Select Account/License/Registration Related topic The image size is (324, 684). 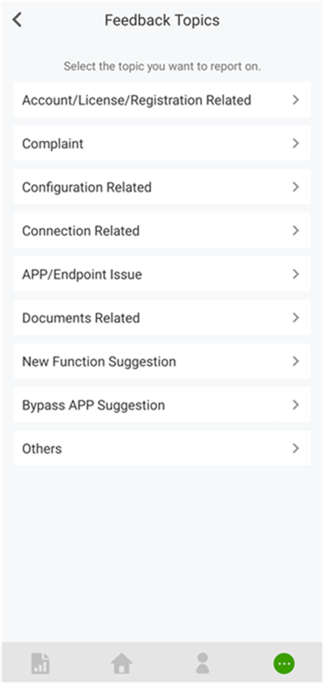click(x=162, y=100)
